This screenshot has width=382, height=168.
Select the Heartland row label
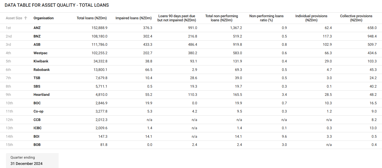(x=41, y=95)
